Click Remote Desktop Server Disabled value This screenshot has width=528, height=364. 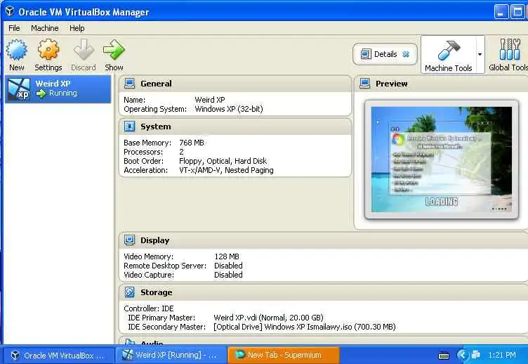(228, 266)
